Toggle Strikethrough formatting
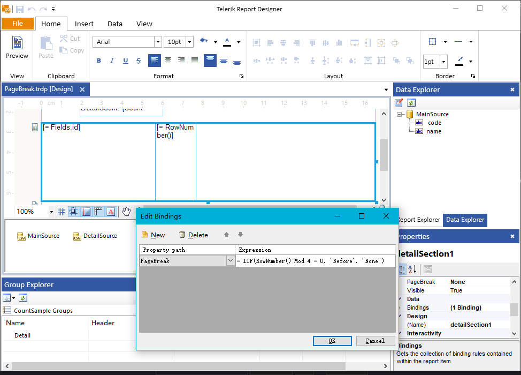This screenshot has width=521, height=375. click(x=139, y=61)
